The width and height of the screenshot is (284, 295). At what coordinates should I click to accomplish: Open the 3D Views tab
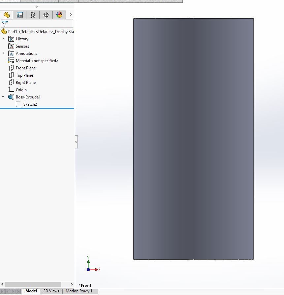click(51, 291)
